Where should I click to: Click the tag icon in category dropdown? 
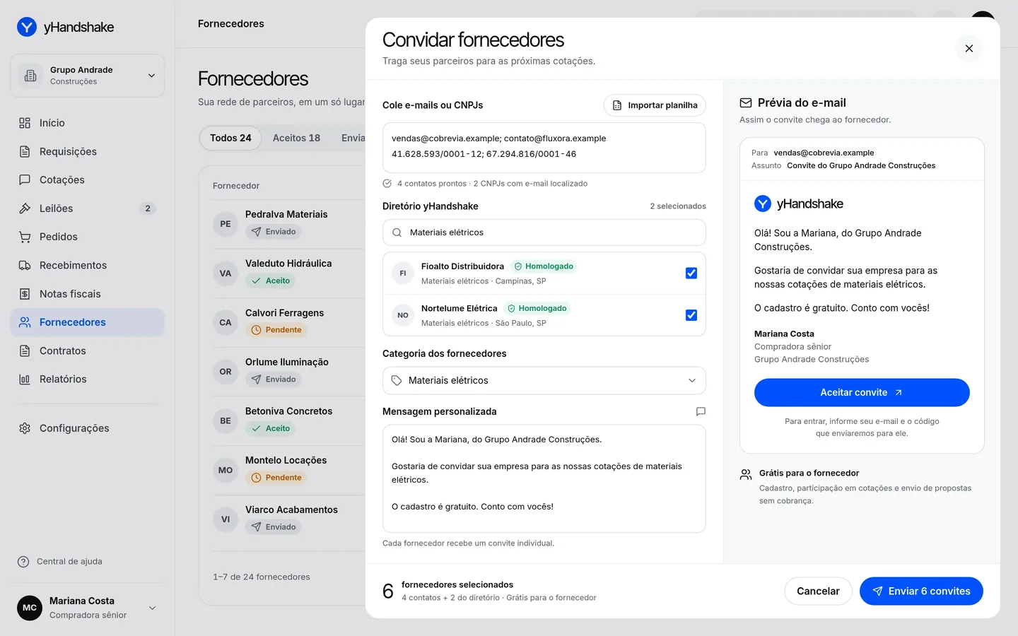(397, 380)
